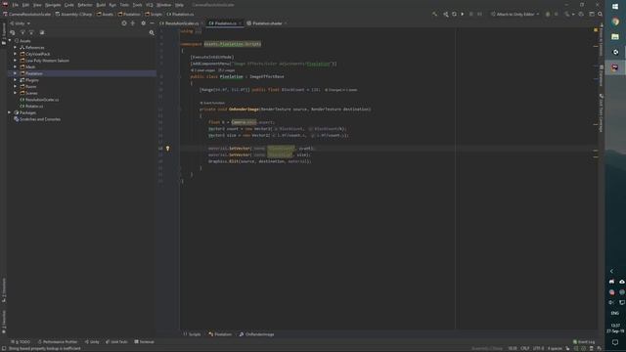Open Chrome from the Windows taskbar
Image resolution: width=626 pixels, height=352 pixels.
pos(615,22)
